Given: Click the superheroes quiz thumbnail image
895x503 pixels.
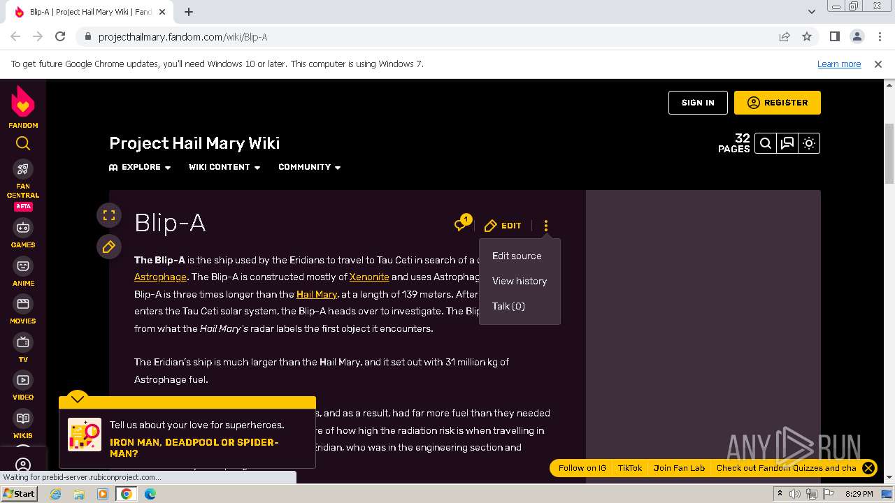Looking at the screenshot, I should [x=85, y=435].
